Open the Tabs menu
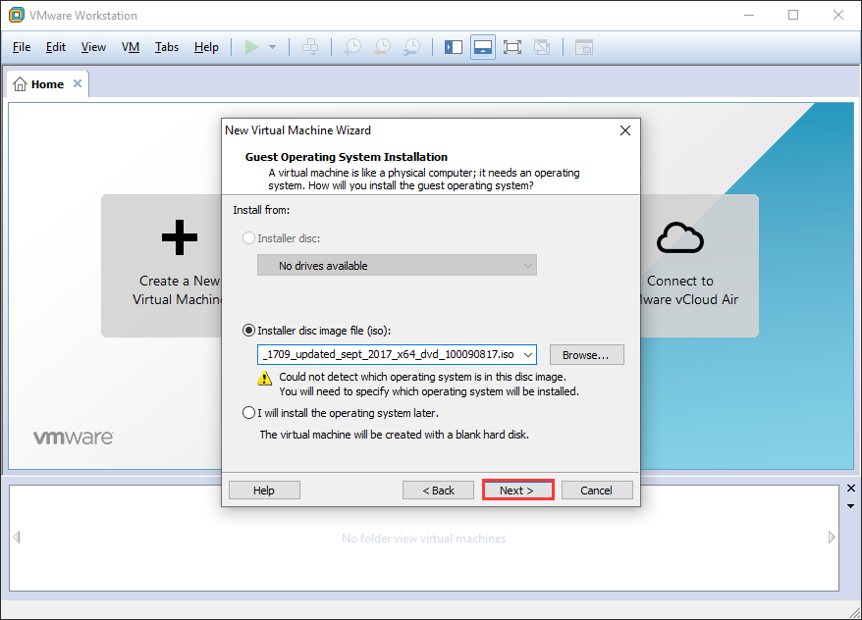This screenshot has height=620, width=862. pos(167,47)
